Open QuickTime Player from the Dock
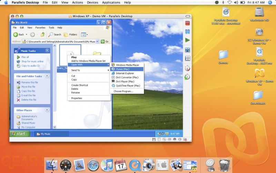276x173 pixels. 135,166
